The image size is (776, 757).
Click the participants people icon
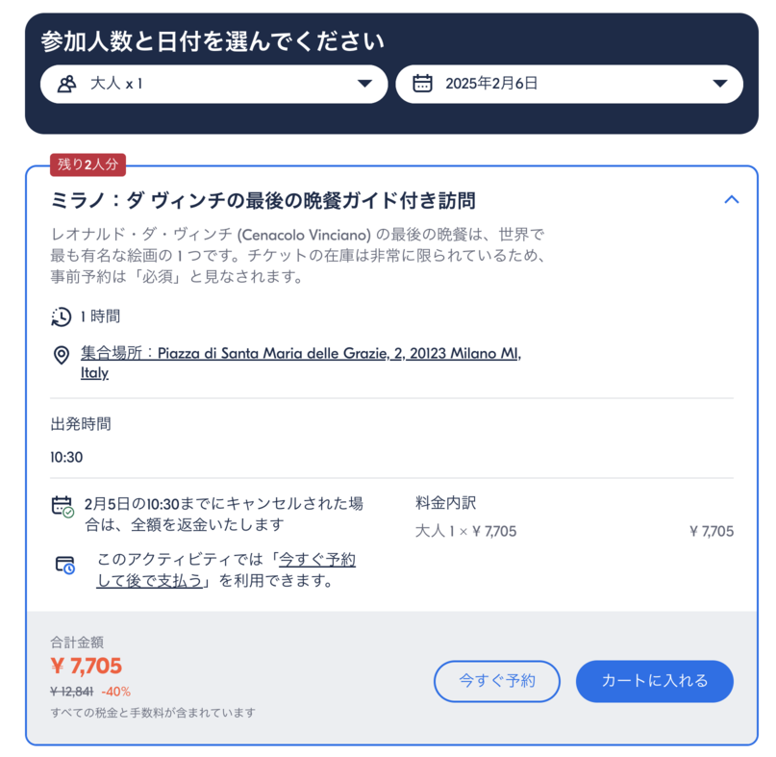click(66, 84)
